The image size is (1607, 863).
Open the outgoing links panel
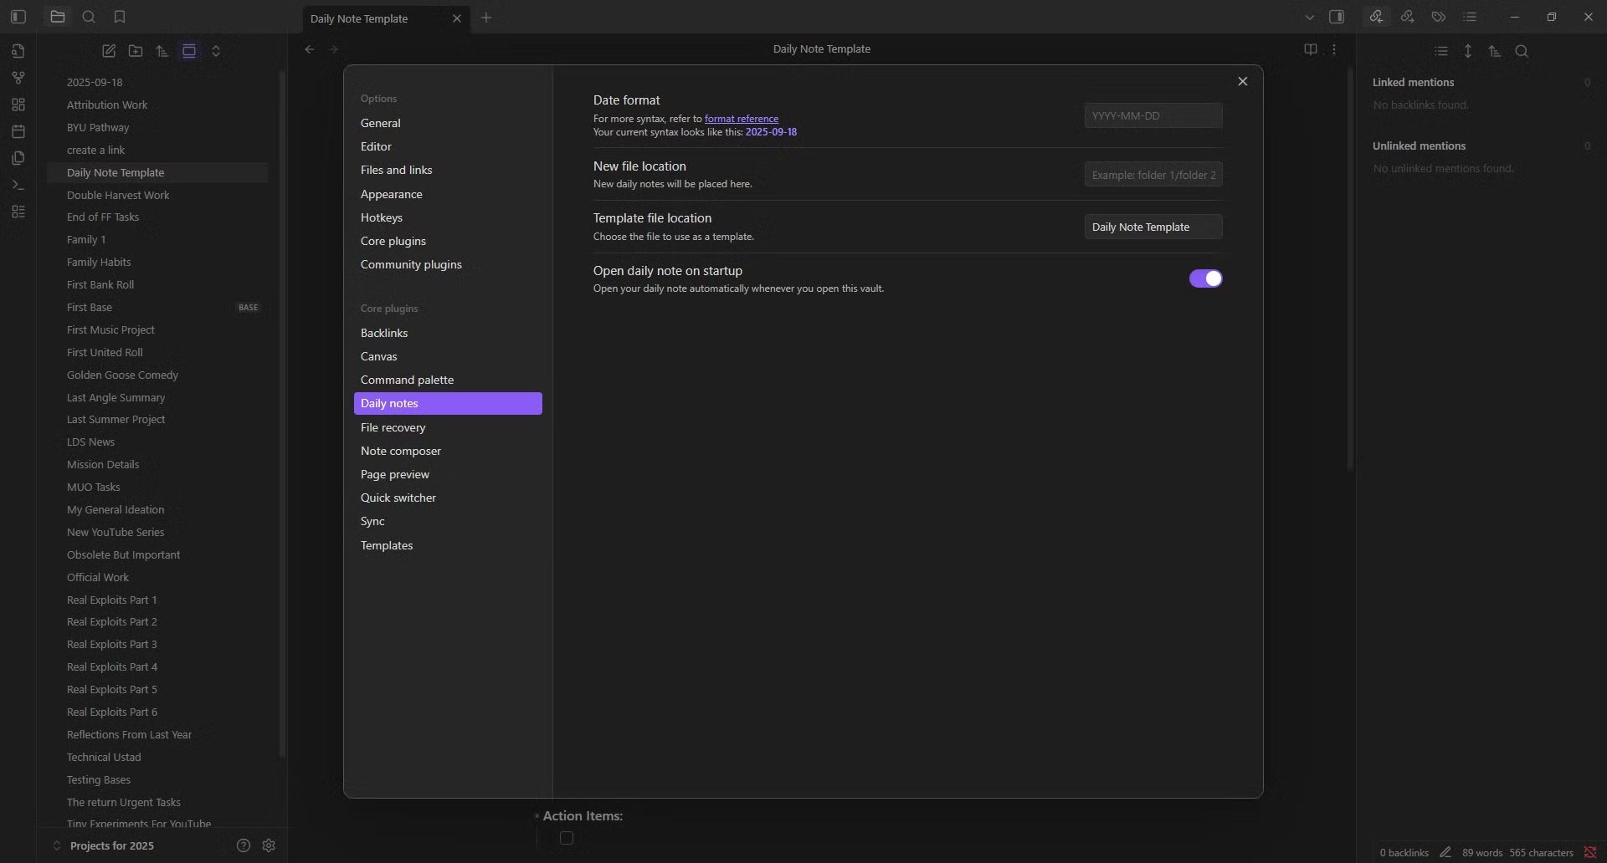(x=1407, y=17)
